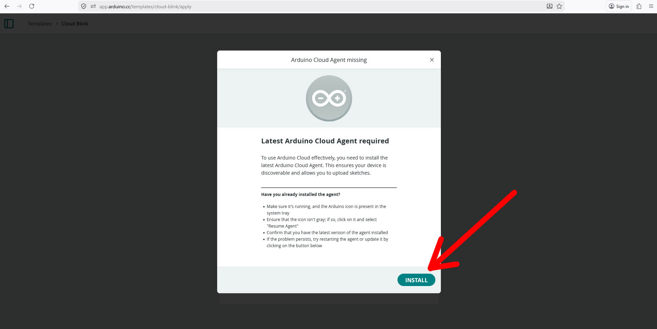Click the dialog title "Arduino Cloud Agent missing"
657x329 pixels.
point(329,60)
